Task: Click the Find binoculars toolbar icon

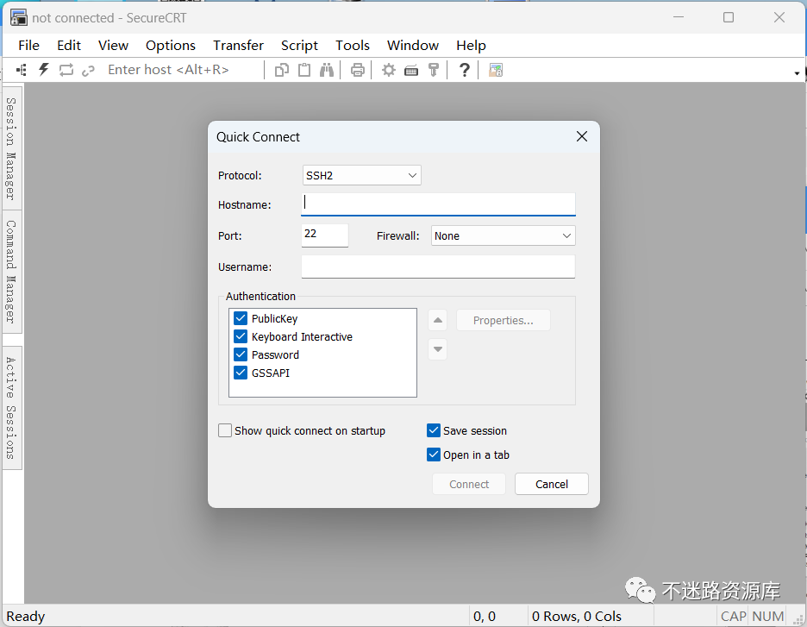Action: click(326, 70)
